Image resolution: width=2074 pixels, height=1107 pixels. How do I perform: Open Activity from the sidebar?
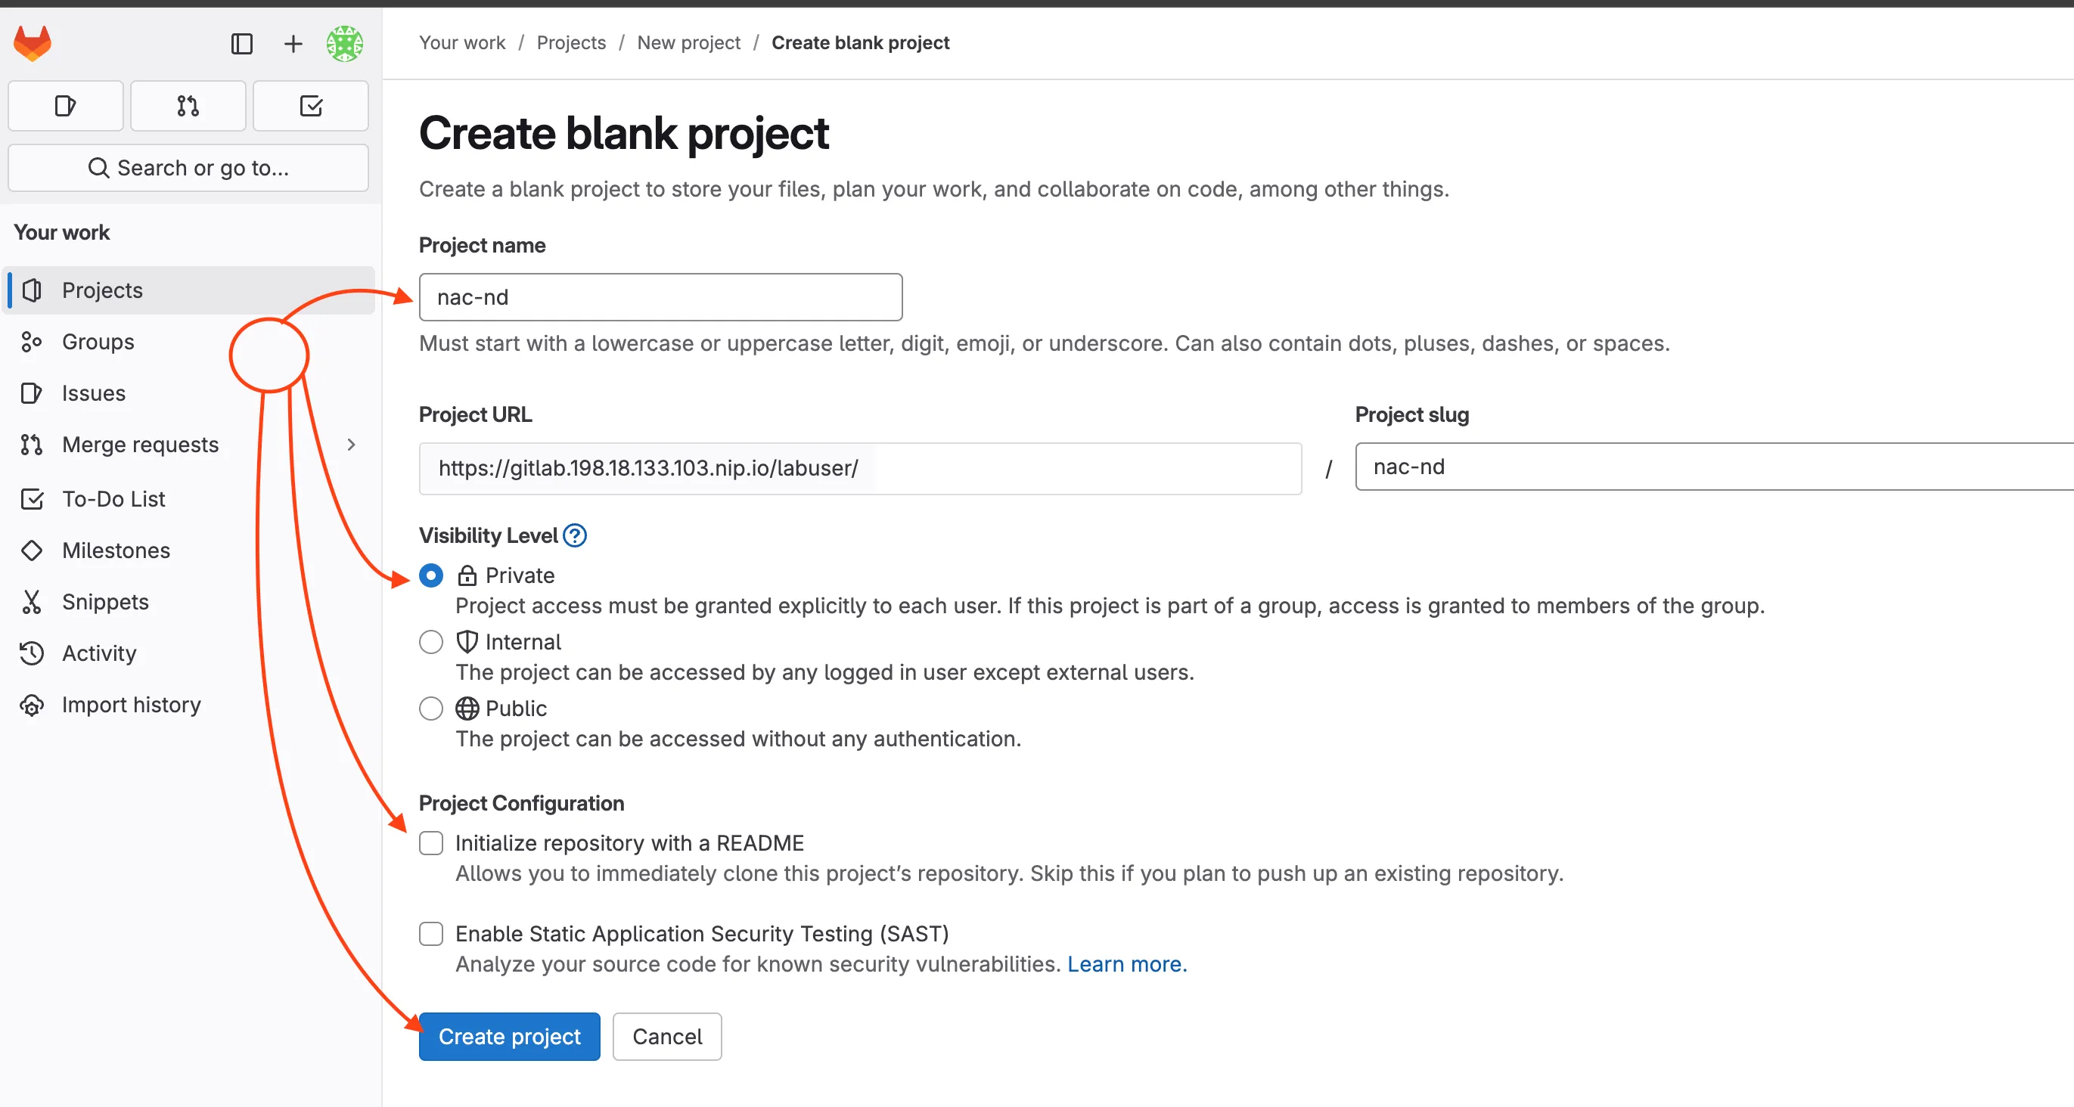(x=99, y=653)
